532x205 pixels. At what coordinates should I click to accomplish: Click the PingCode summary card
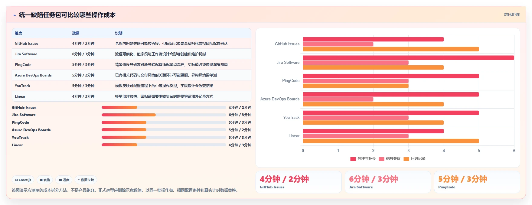point(477,182)
